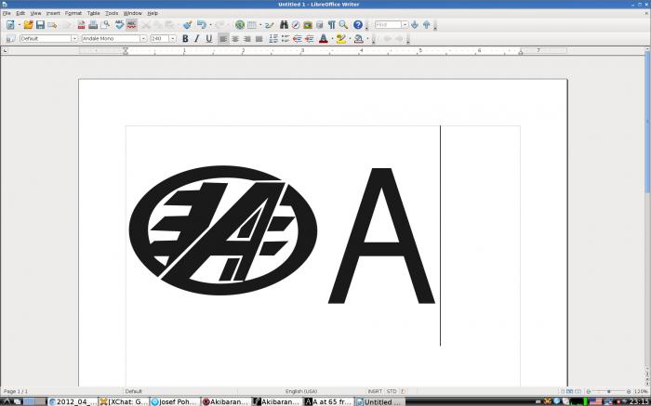Save the document with floppy disk icon
The image size is (651, 406).
coord(40,25)
